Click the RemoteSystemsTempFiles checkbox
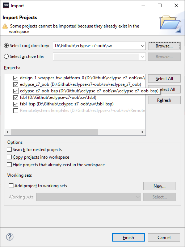This screenshot has height=247, width=185. [16, 110]
